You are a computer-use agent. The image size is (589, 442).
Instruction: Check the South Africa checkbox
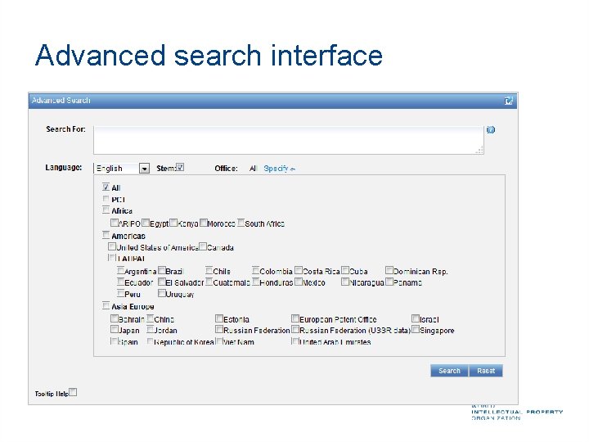pyautogui.click(x=241, y=223)
